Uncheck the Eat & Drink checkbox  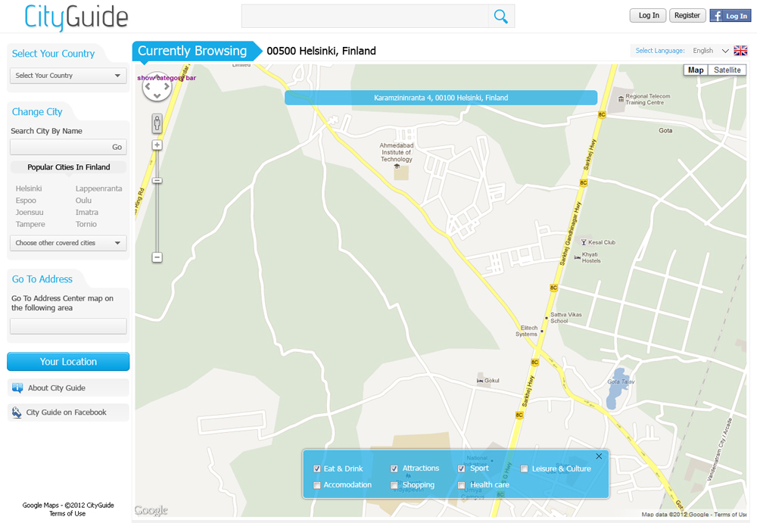tap(316, 469)
